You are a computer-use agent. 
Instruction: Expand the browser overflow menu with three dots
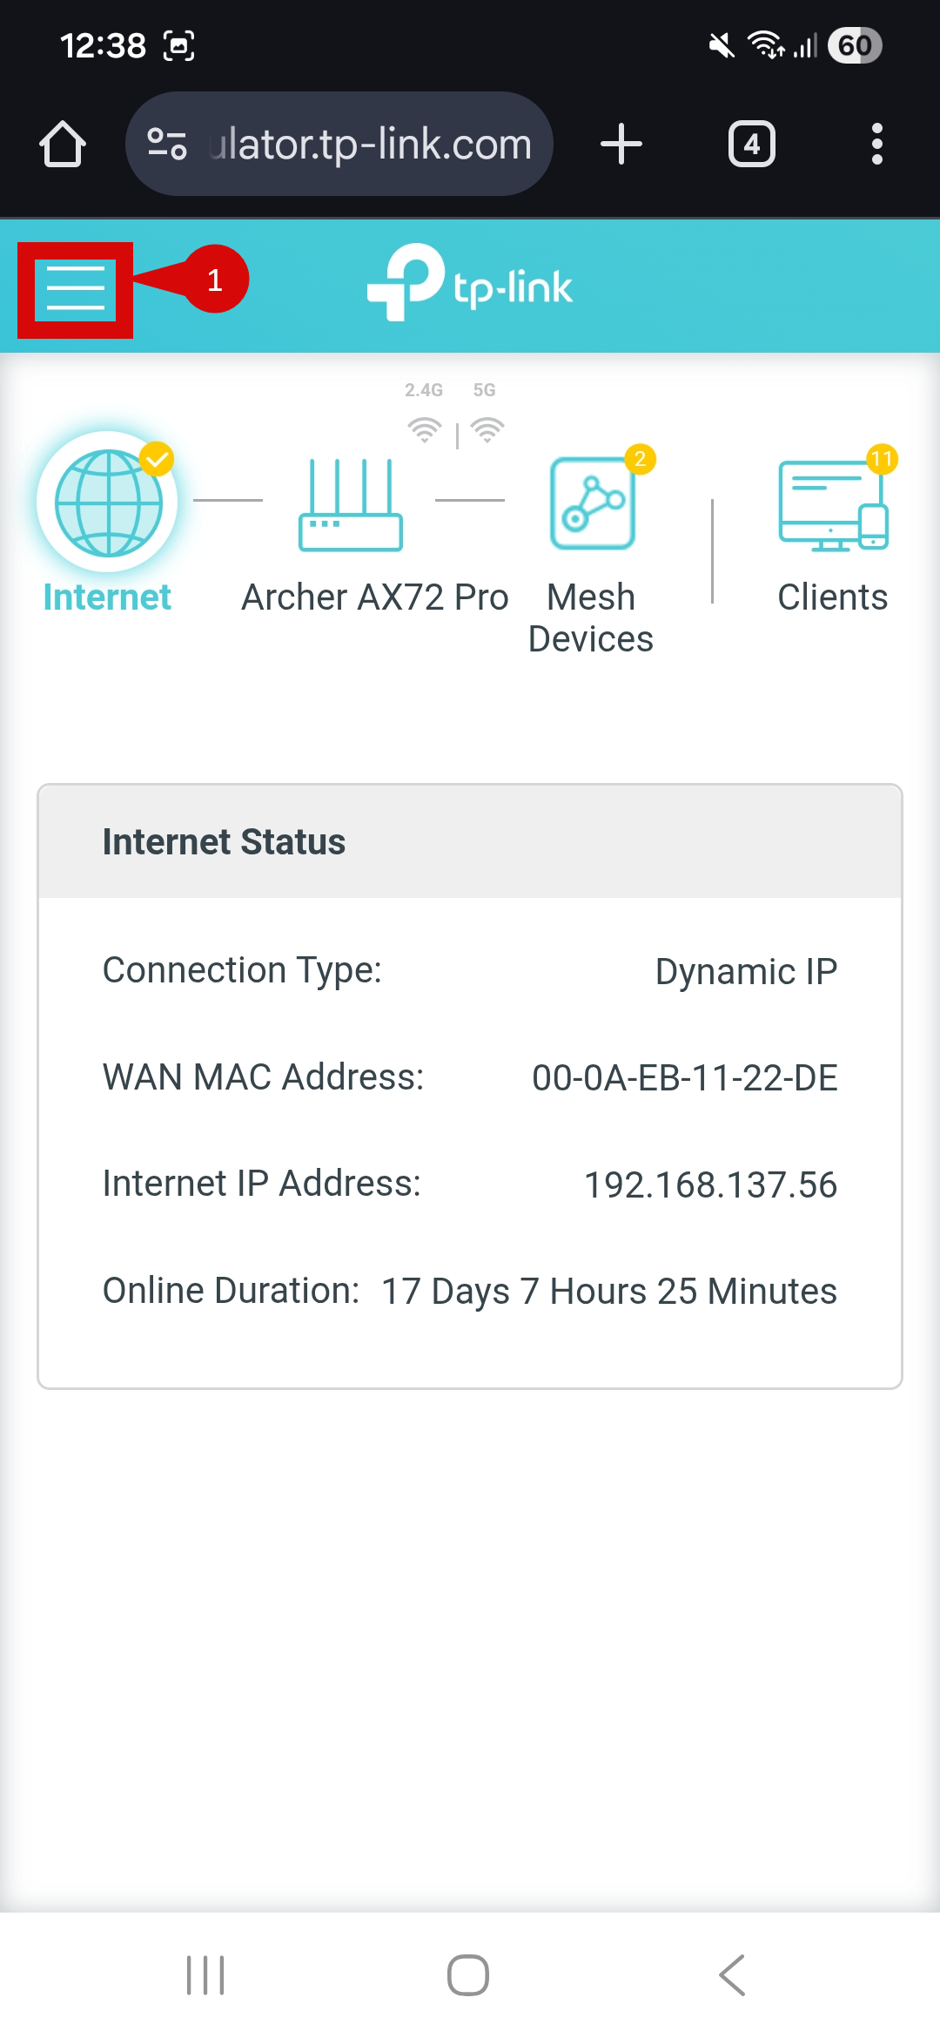[x=876, y=144]
